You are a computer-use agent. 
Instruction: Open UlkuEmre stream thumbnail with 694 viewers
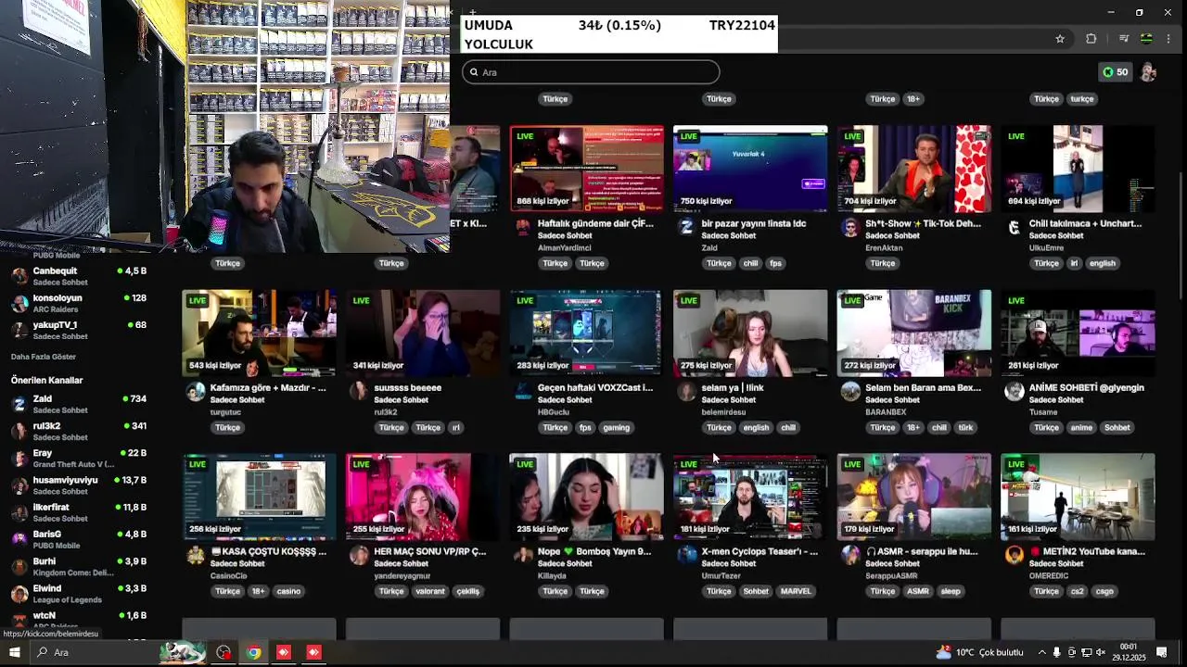(1078, 169)
